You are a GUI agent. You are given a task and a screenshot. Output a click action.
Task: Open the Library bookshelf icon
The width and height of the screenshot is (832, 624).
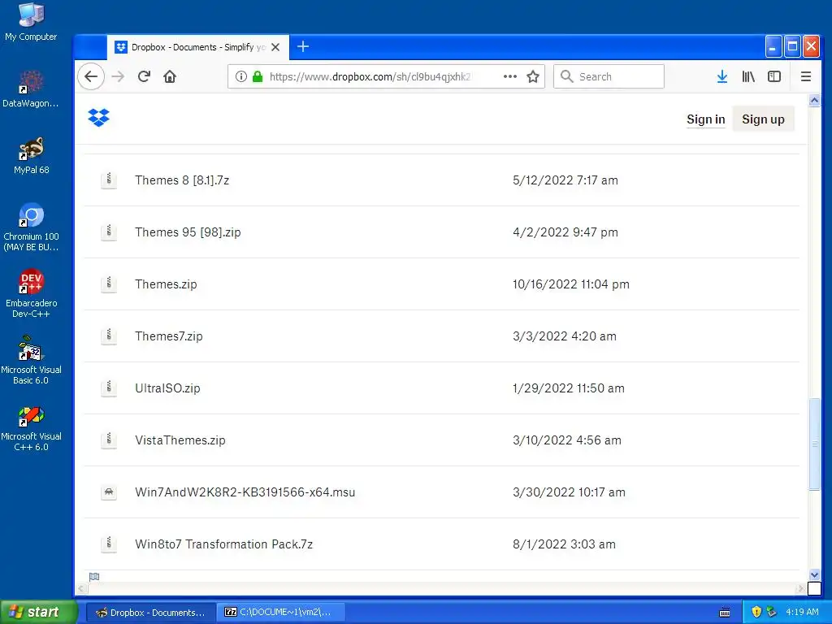tap(748, 76)
